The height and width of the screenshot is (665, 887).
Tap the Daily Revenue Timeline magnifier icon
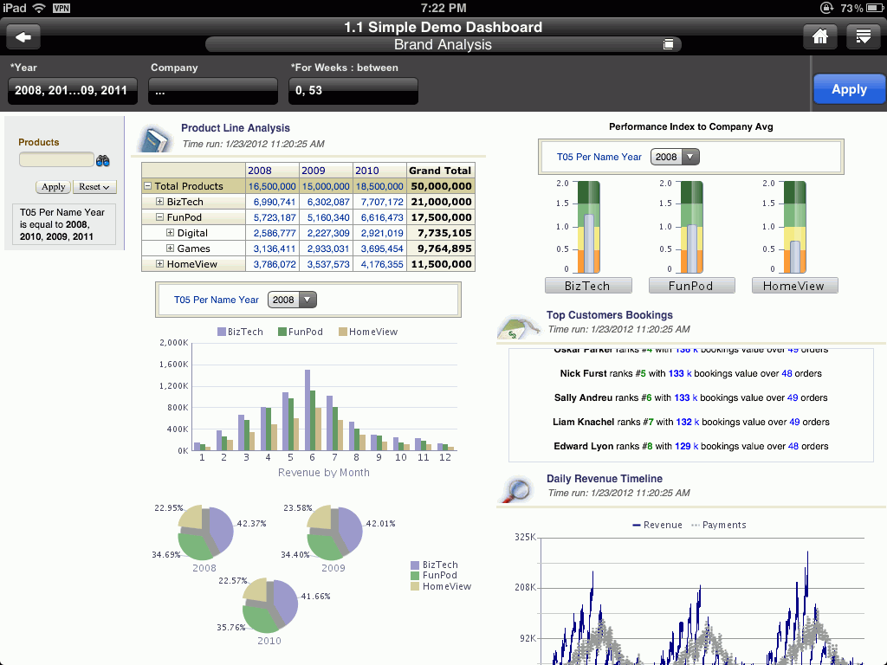[x=517, y=490]
